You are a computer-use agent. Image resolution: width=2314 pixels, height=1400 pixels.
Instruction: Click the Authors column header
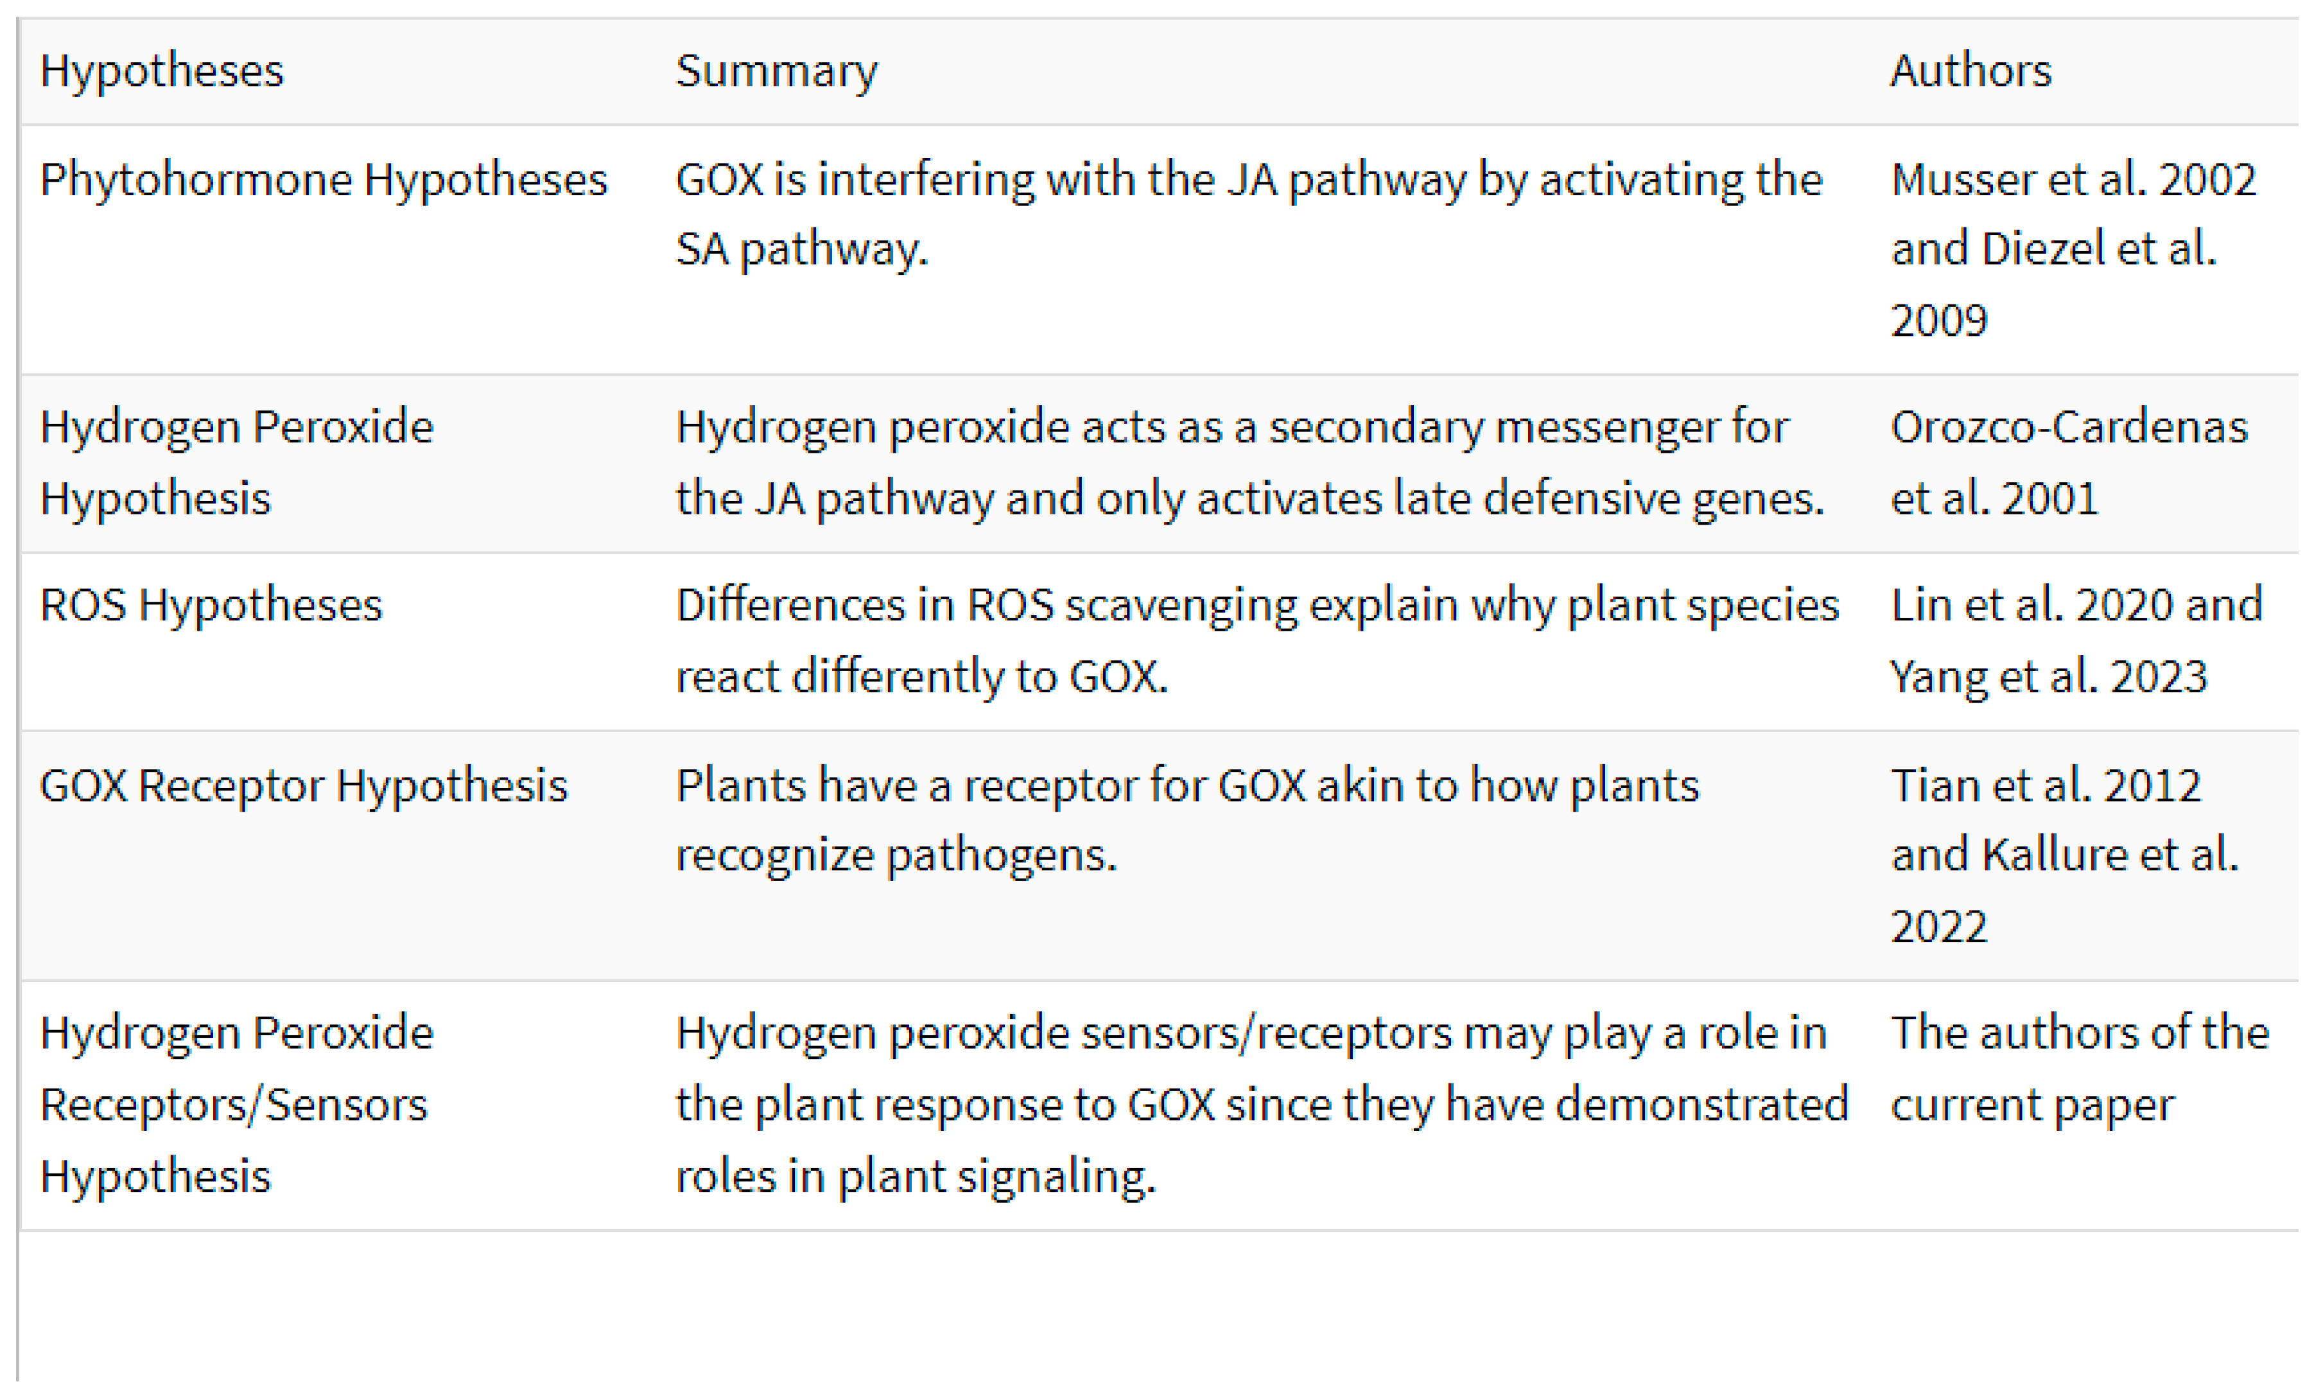coord(1970,71)
